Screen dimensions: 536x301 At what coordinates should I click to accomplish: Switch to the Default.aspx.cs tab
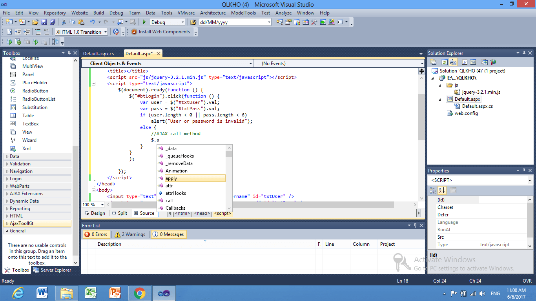[98, 54]
